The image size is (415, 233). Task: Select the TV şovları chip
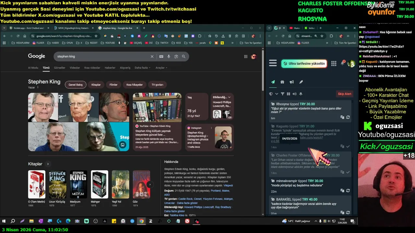pyautogui.click(x=157, y=85)
